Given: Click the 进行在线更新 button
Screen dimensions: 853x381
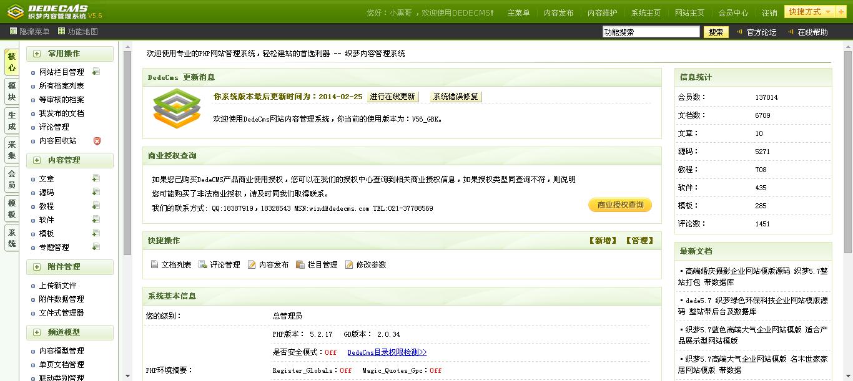Looking at the screenshot, I should coord(392,97).
